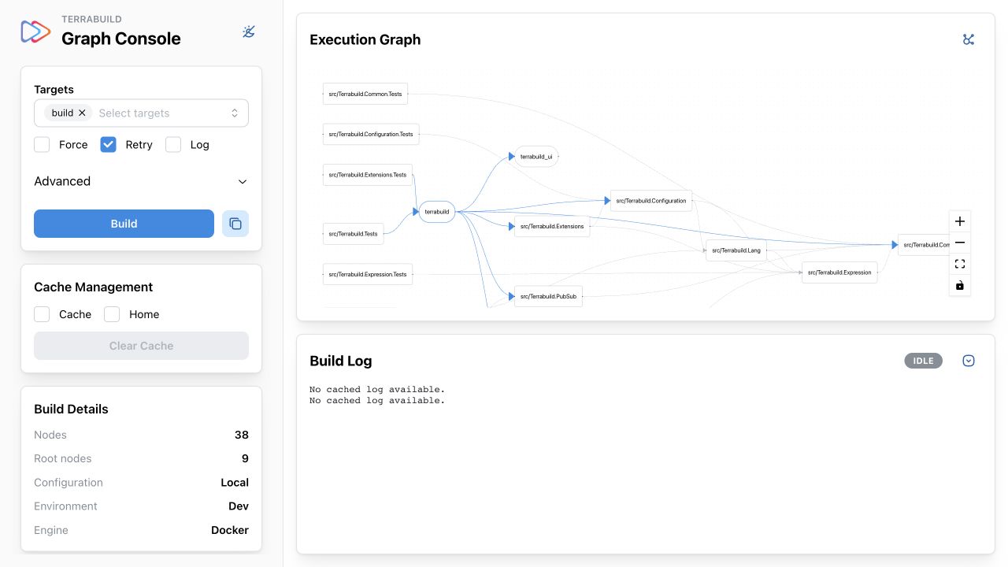1008x567 pixels.
Task: Tick the Home checkbox
Action: [112, 314]
